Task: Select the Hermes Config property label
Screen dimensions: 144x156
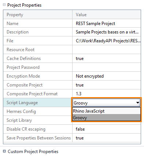Action: tap(21, 111)
